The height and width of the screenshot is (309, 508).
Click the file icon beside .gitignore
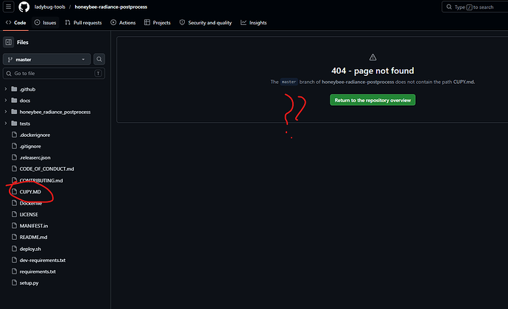pos(14,146)
